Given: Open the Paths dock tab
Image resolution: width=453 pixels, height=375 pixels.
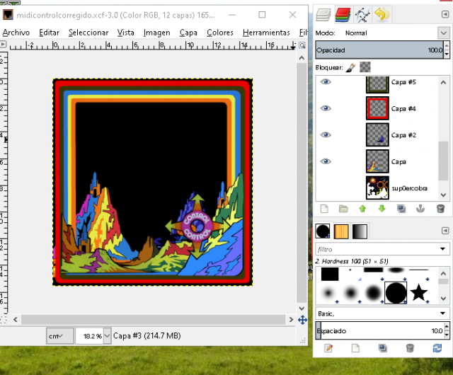Looking at the screenshot, I should 362,13.
